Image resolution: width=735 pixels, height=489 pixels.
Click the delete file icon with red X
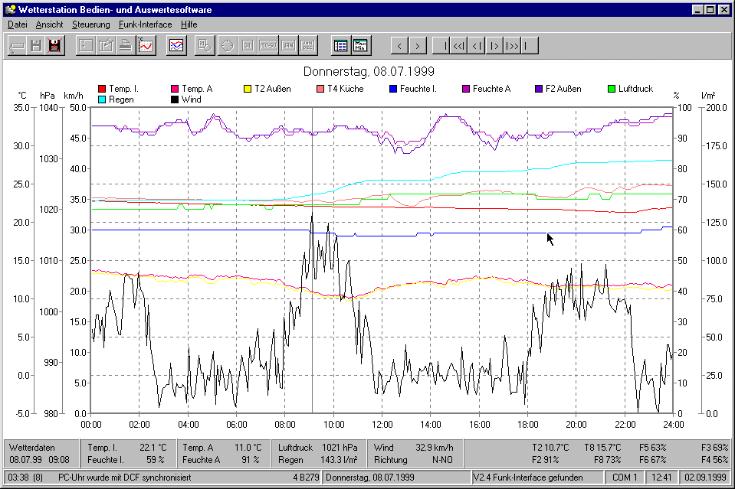[x=54, y=46]
